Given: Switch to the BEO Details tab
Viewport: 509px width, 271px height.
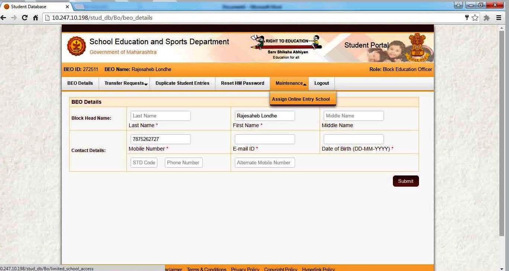Looking at the screenshot, I should tap(80, 83).
